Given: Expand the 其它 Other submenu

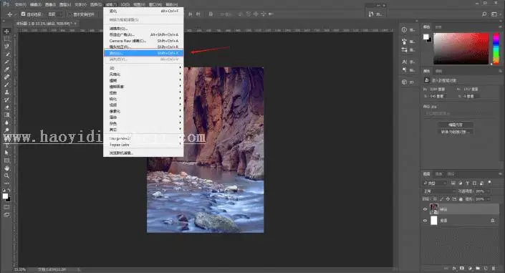Looking at the screenshot, I should click(143, 130).
